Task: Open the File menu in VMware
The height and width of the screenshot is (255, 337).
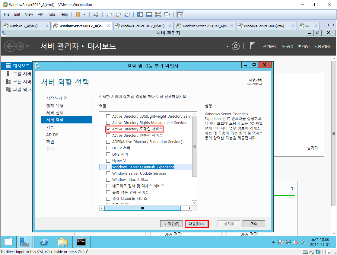Action: (x=6, y=14)
